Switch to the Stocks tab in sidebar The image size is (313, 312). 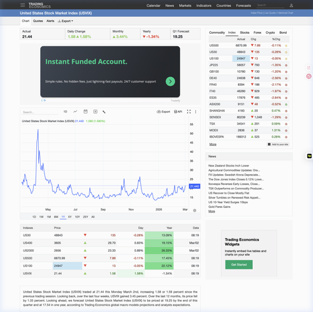click(x=245, y=33)
